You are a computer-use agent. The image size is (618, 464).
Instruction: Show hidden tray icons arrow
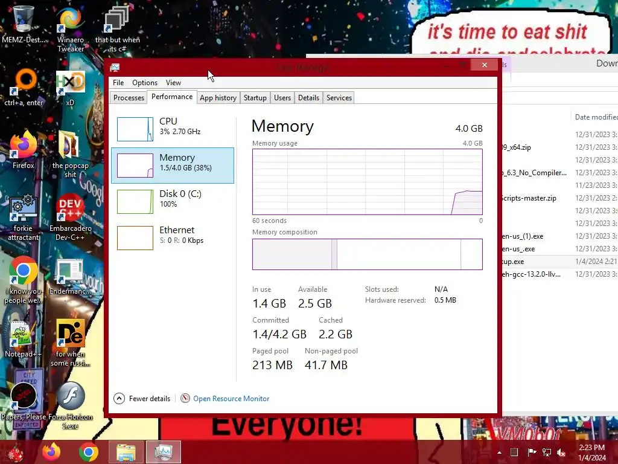[499, 452]
